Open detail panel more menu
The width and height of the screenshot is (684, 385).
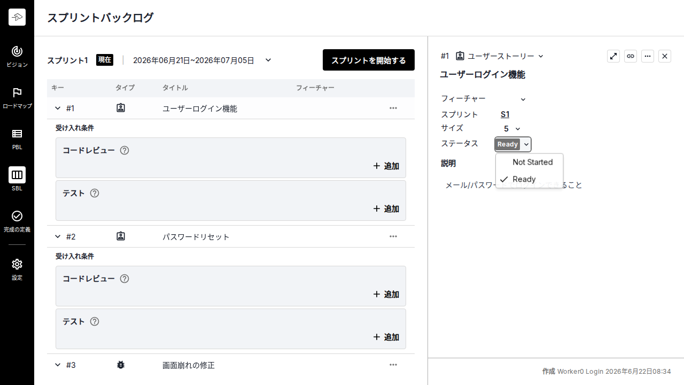pyautogui.click(x=648, y=56)
